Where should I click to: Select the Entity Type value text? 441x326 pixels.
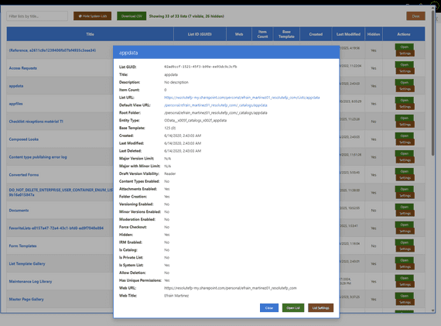click(196, 120)
